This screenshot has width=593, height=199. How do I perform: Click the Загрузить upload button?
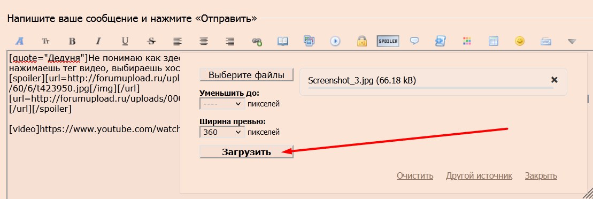coord(246,152)
